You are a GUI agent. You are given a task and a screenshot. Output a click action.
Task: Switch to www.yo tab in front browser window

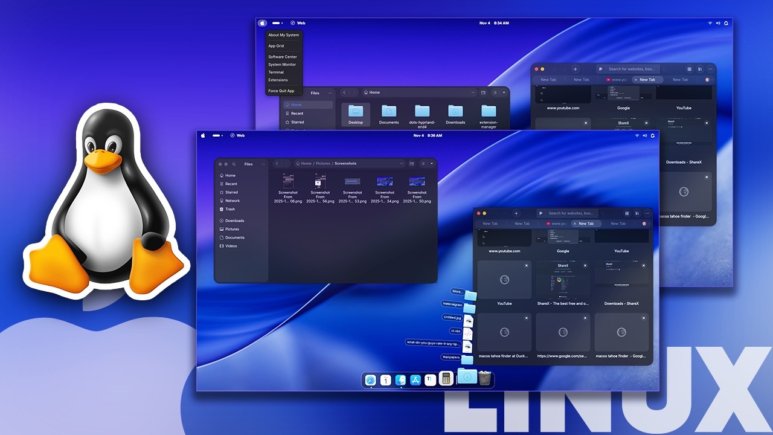pyautogui.click(x=555, y=224)
